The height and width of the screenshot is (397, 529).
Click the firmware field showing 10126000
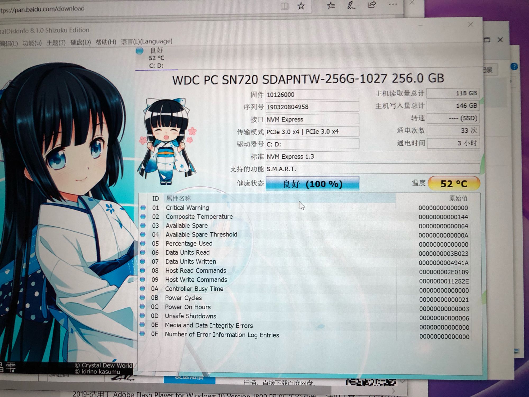[x=312, y=94]
